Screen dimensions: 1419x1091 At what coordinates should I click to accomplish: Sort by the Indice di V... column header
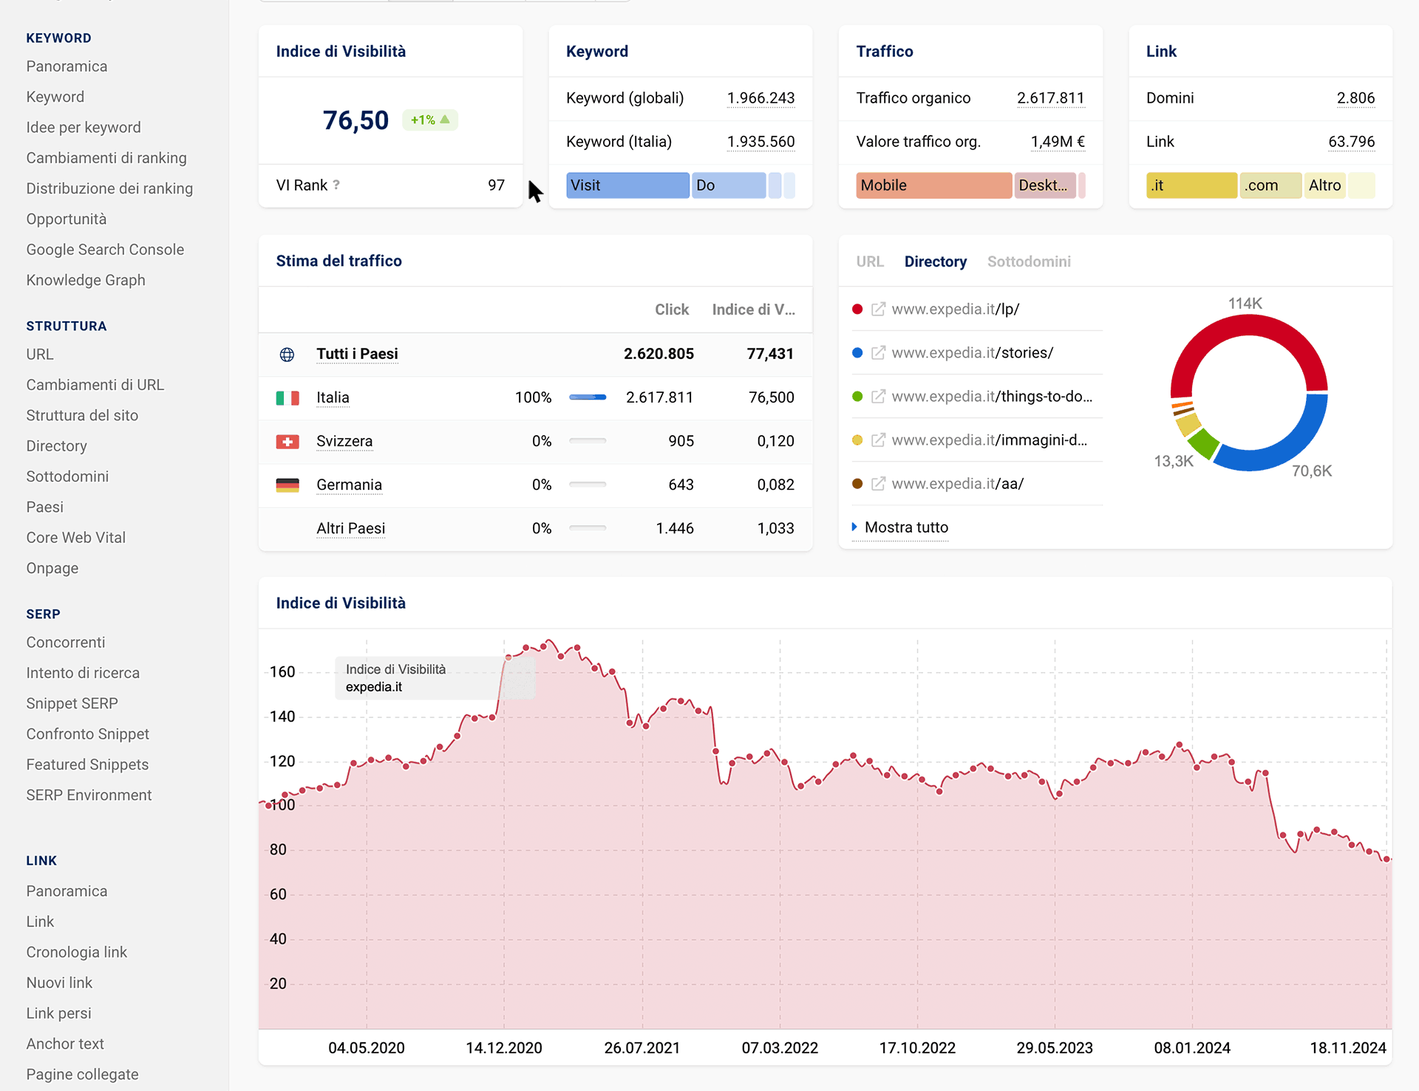[753, 309]
